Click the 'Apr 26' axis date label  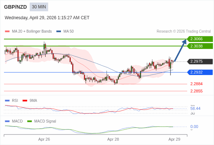click(x=44, y=139)
